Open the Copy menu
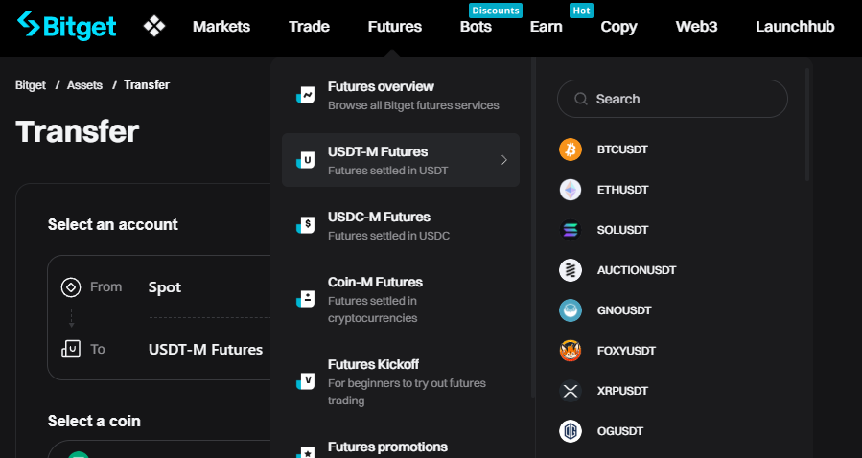Screen dimensions: 862x458 (x=618, y=27)
